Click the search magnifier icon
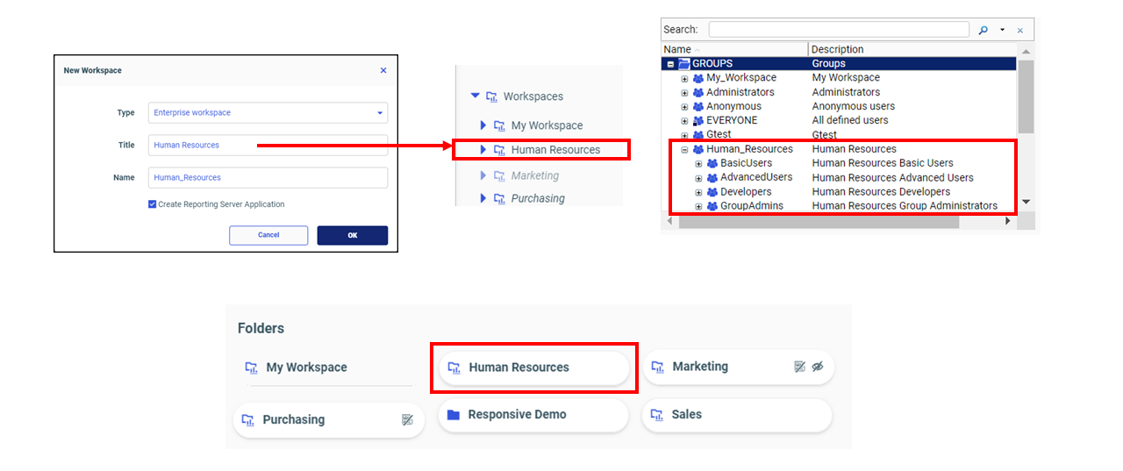This screenshot has height=471, width=1123. pyautogui.click(x=983, y=30)
